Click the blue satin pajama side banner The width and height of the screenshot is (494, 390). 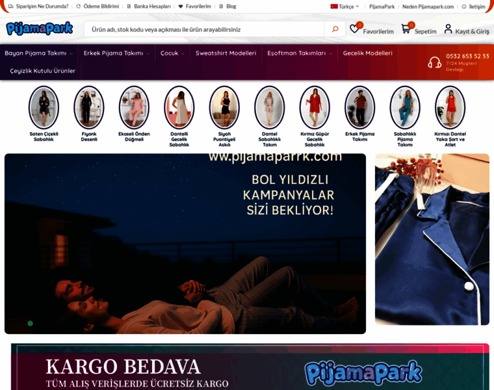coord(432,239)
